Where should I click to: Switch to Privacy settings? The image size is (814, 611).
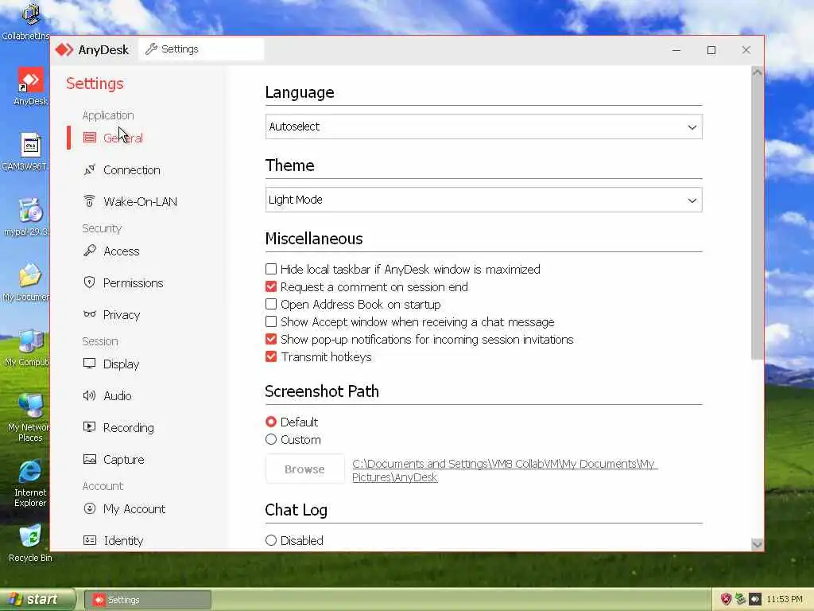click(x=122, y=315)
